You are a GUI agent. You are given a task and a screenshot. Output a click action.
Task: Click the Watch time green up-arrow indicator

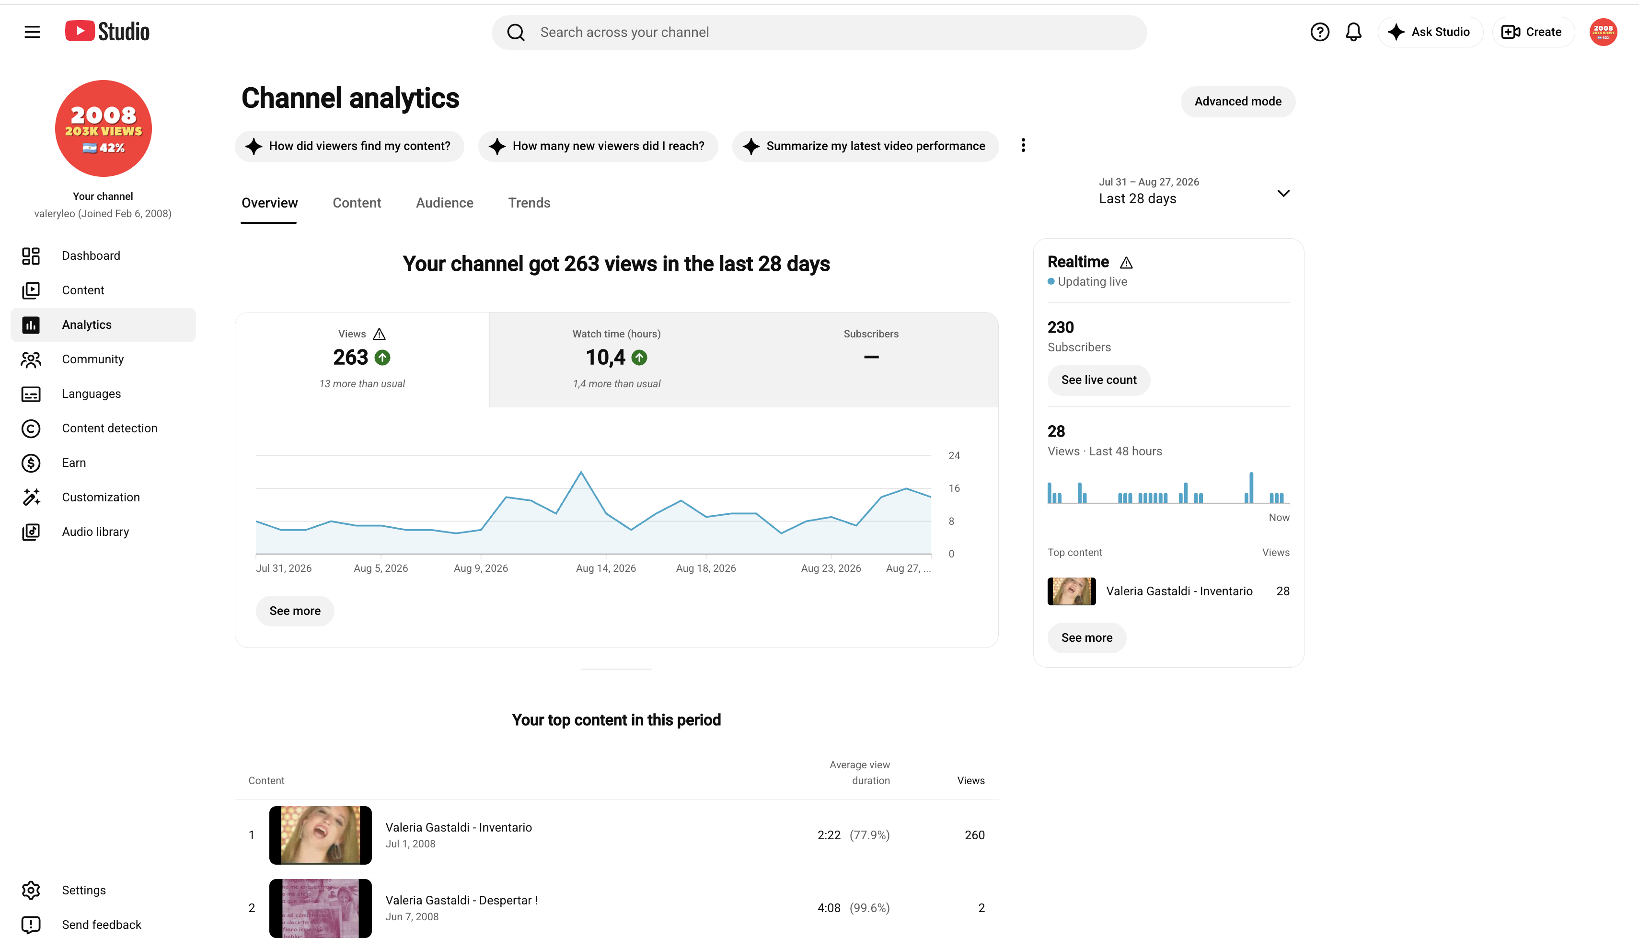639,357
